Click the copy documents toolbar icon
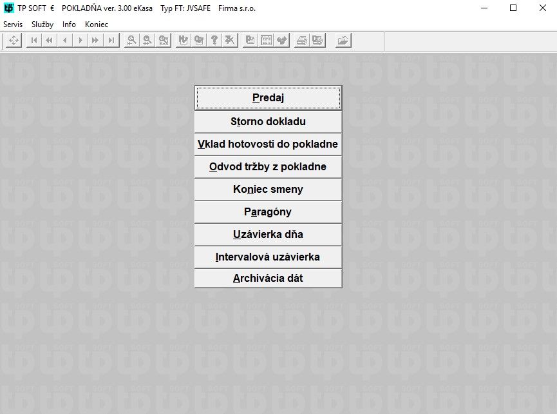This screenshot has width=557, height=414. tap(250, 40)
